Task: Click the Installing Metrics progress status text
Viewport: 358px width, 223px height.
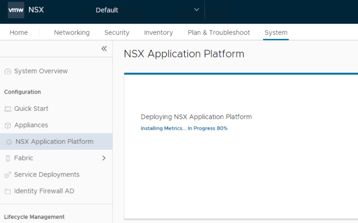Action: (x=184, y=128)
